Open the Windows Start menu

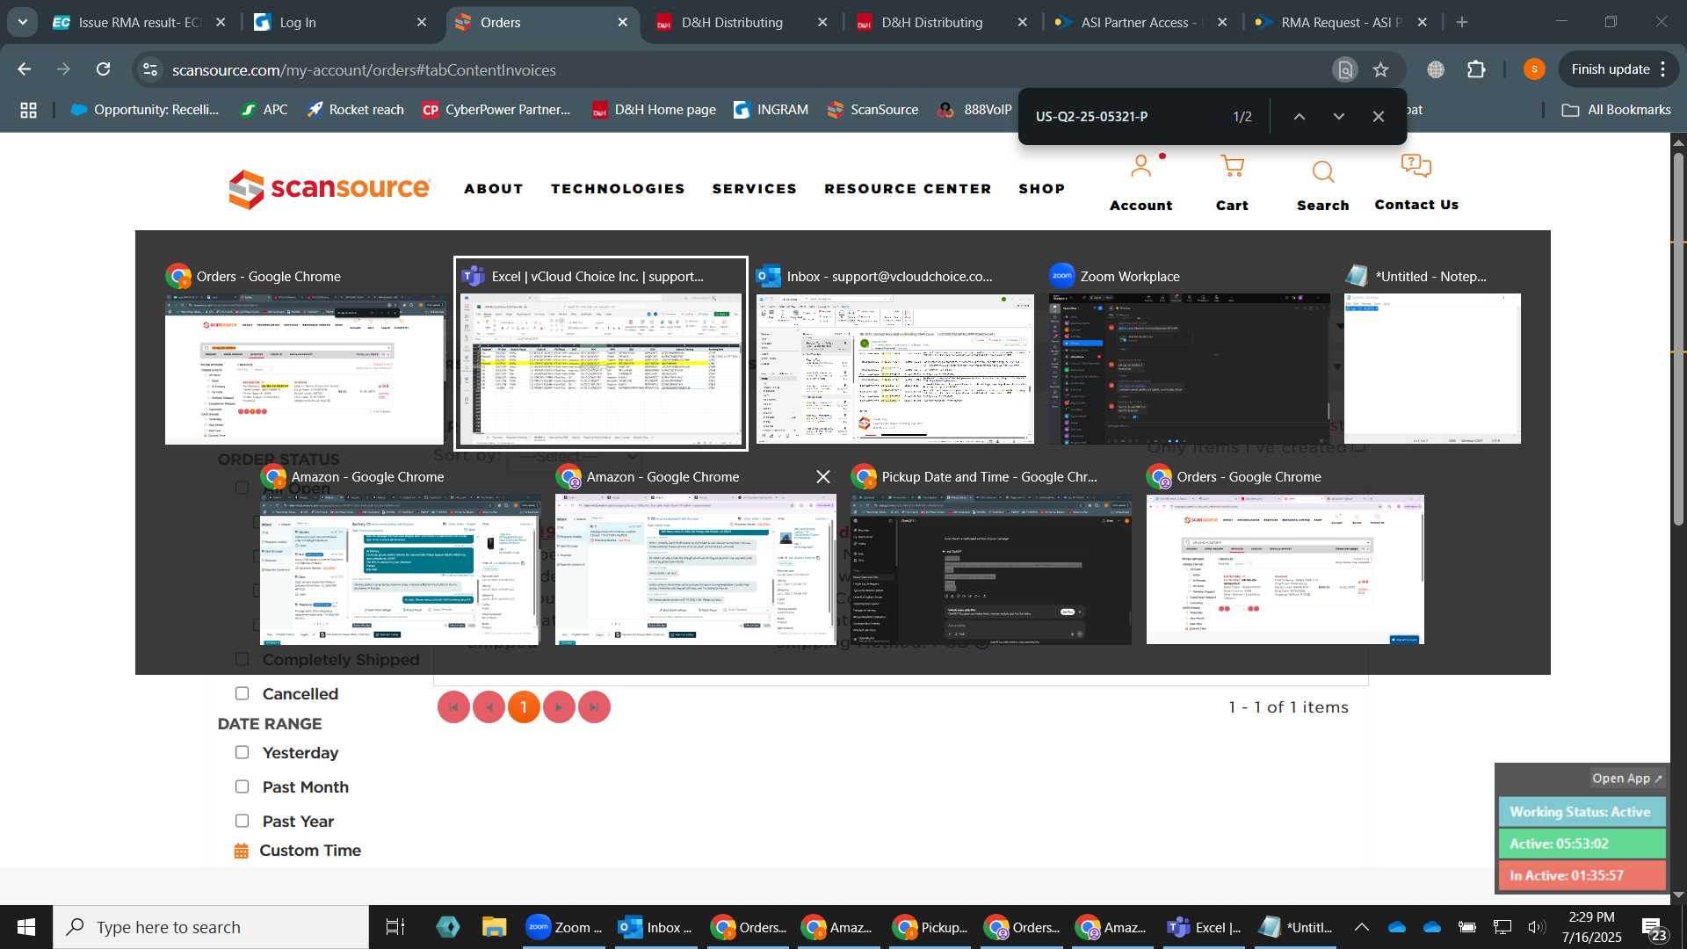[x=25, y=927]
